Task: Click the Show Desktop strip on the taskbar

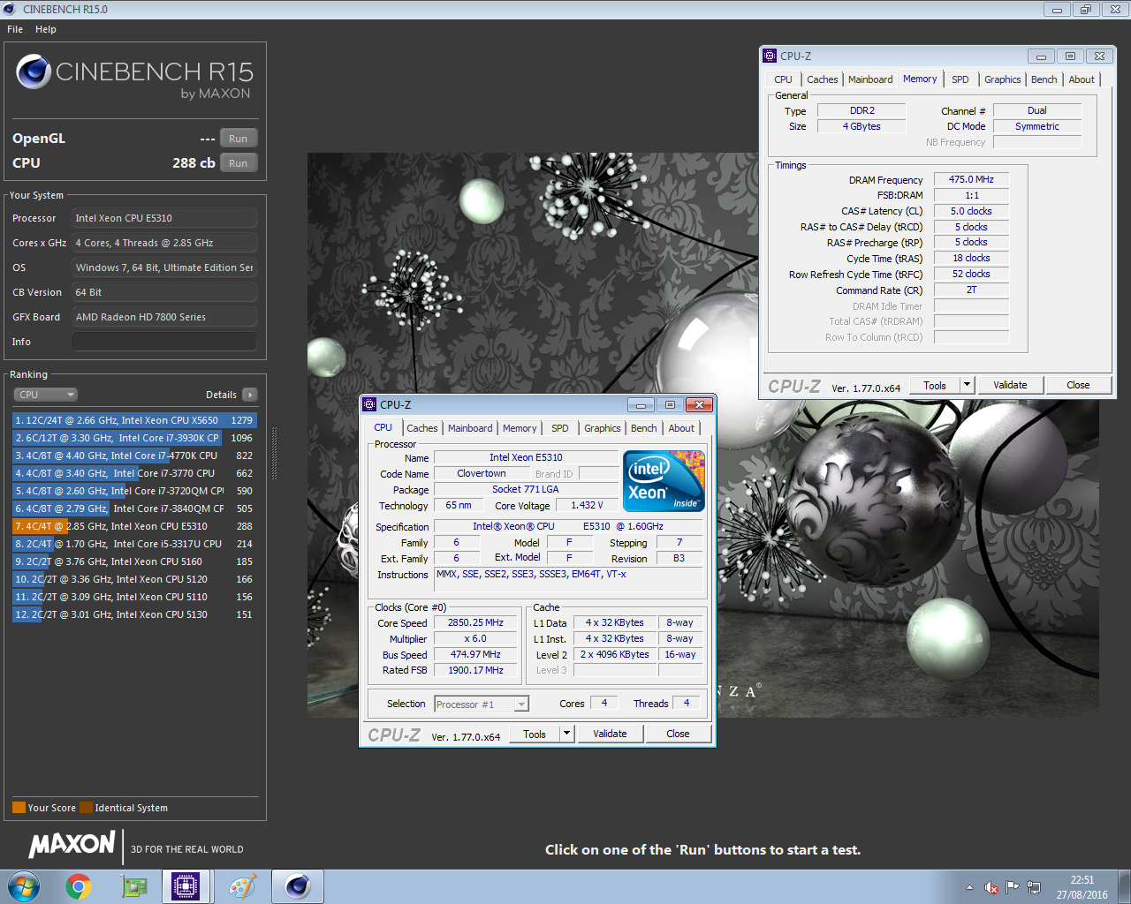Action: 1125,886
